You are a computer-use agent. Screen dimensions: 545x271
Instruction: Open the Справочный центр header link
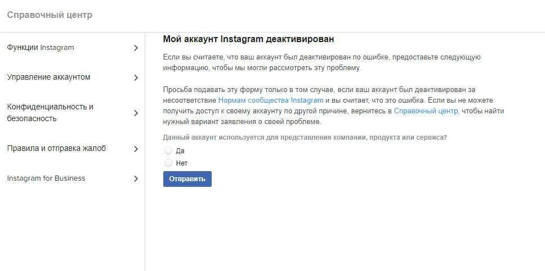(x=50, y=15)
